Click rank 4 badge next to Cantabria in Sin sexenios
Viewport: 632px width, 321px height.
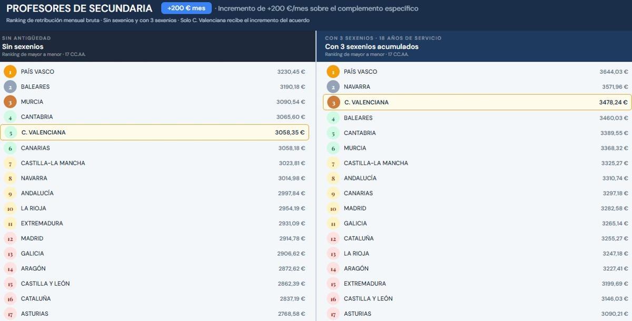click(x=10, y=117)
